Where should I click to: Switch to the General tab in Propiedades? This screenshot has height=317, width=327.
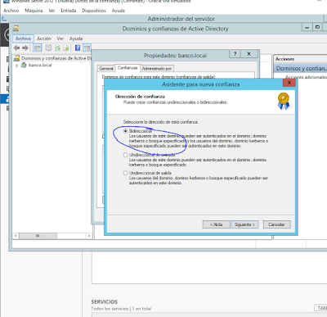pos(106,69)
